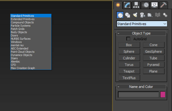Enable the AutoGrid checkbox
Viewport: 172px width, 111px height.
click(x=128, y=39)
